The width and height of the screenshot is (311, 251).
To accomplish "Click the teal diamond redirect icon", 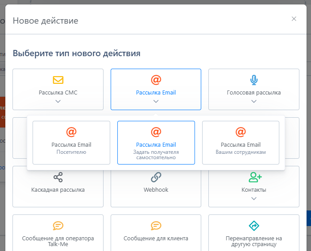I will coord(254,226).
